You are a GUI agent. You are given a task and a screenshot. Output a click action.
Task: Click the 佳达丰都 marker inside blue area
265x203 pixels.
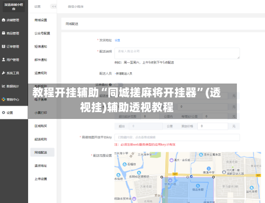(x=198, y=186)
